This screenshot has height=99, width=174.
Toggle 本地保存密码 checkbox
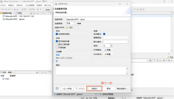[x=57, y=34]
